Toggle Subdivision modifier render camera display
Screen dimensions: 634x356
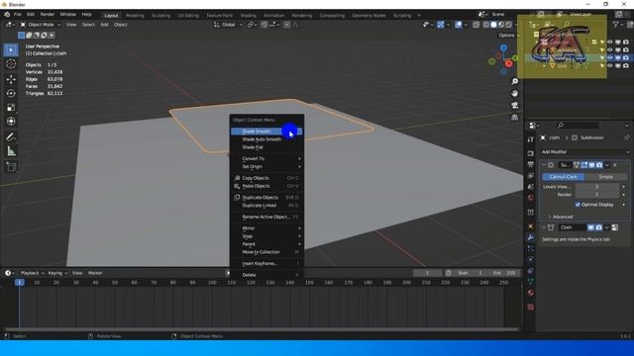[599, 165]
